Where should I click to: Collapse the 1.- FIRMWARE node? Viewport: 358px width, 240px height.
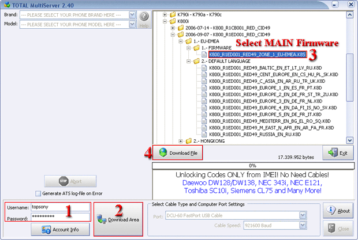(x=189, y=48)
